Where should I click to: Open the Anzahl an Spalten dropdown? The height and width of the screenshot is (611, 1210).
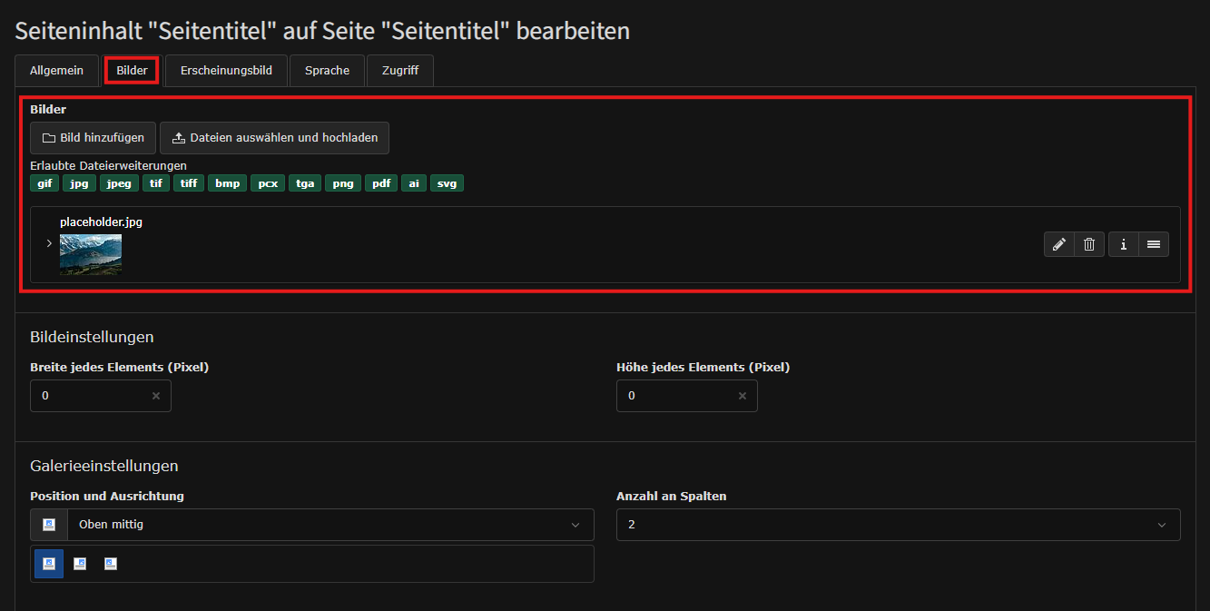click(899, 525)
